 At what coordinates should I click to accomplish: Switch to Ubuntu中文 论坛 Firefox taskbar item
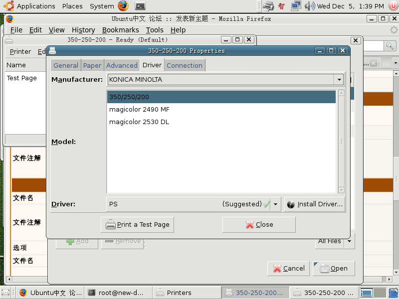coord(51,293)
